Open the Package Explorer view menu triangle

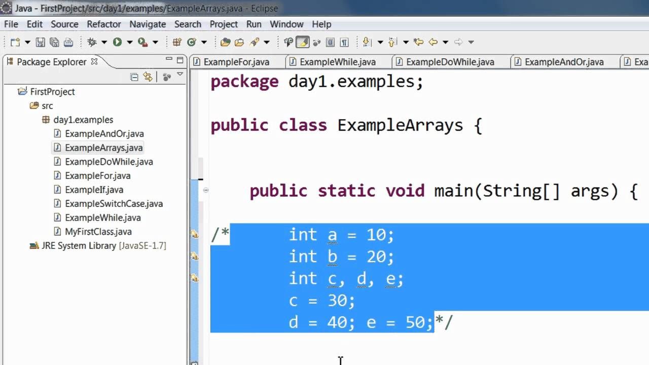[180, 76]
